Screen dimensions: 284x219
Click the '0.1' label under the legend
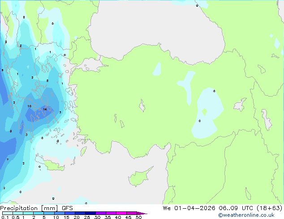(x=5, y=217)
